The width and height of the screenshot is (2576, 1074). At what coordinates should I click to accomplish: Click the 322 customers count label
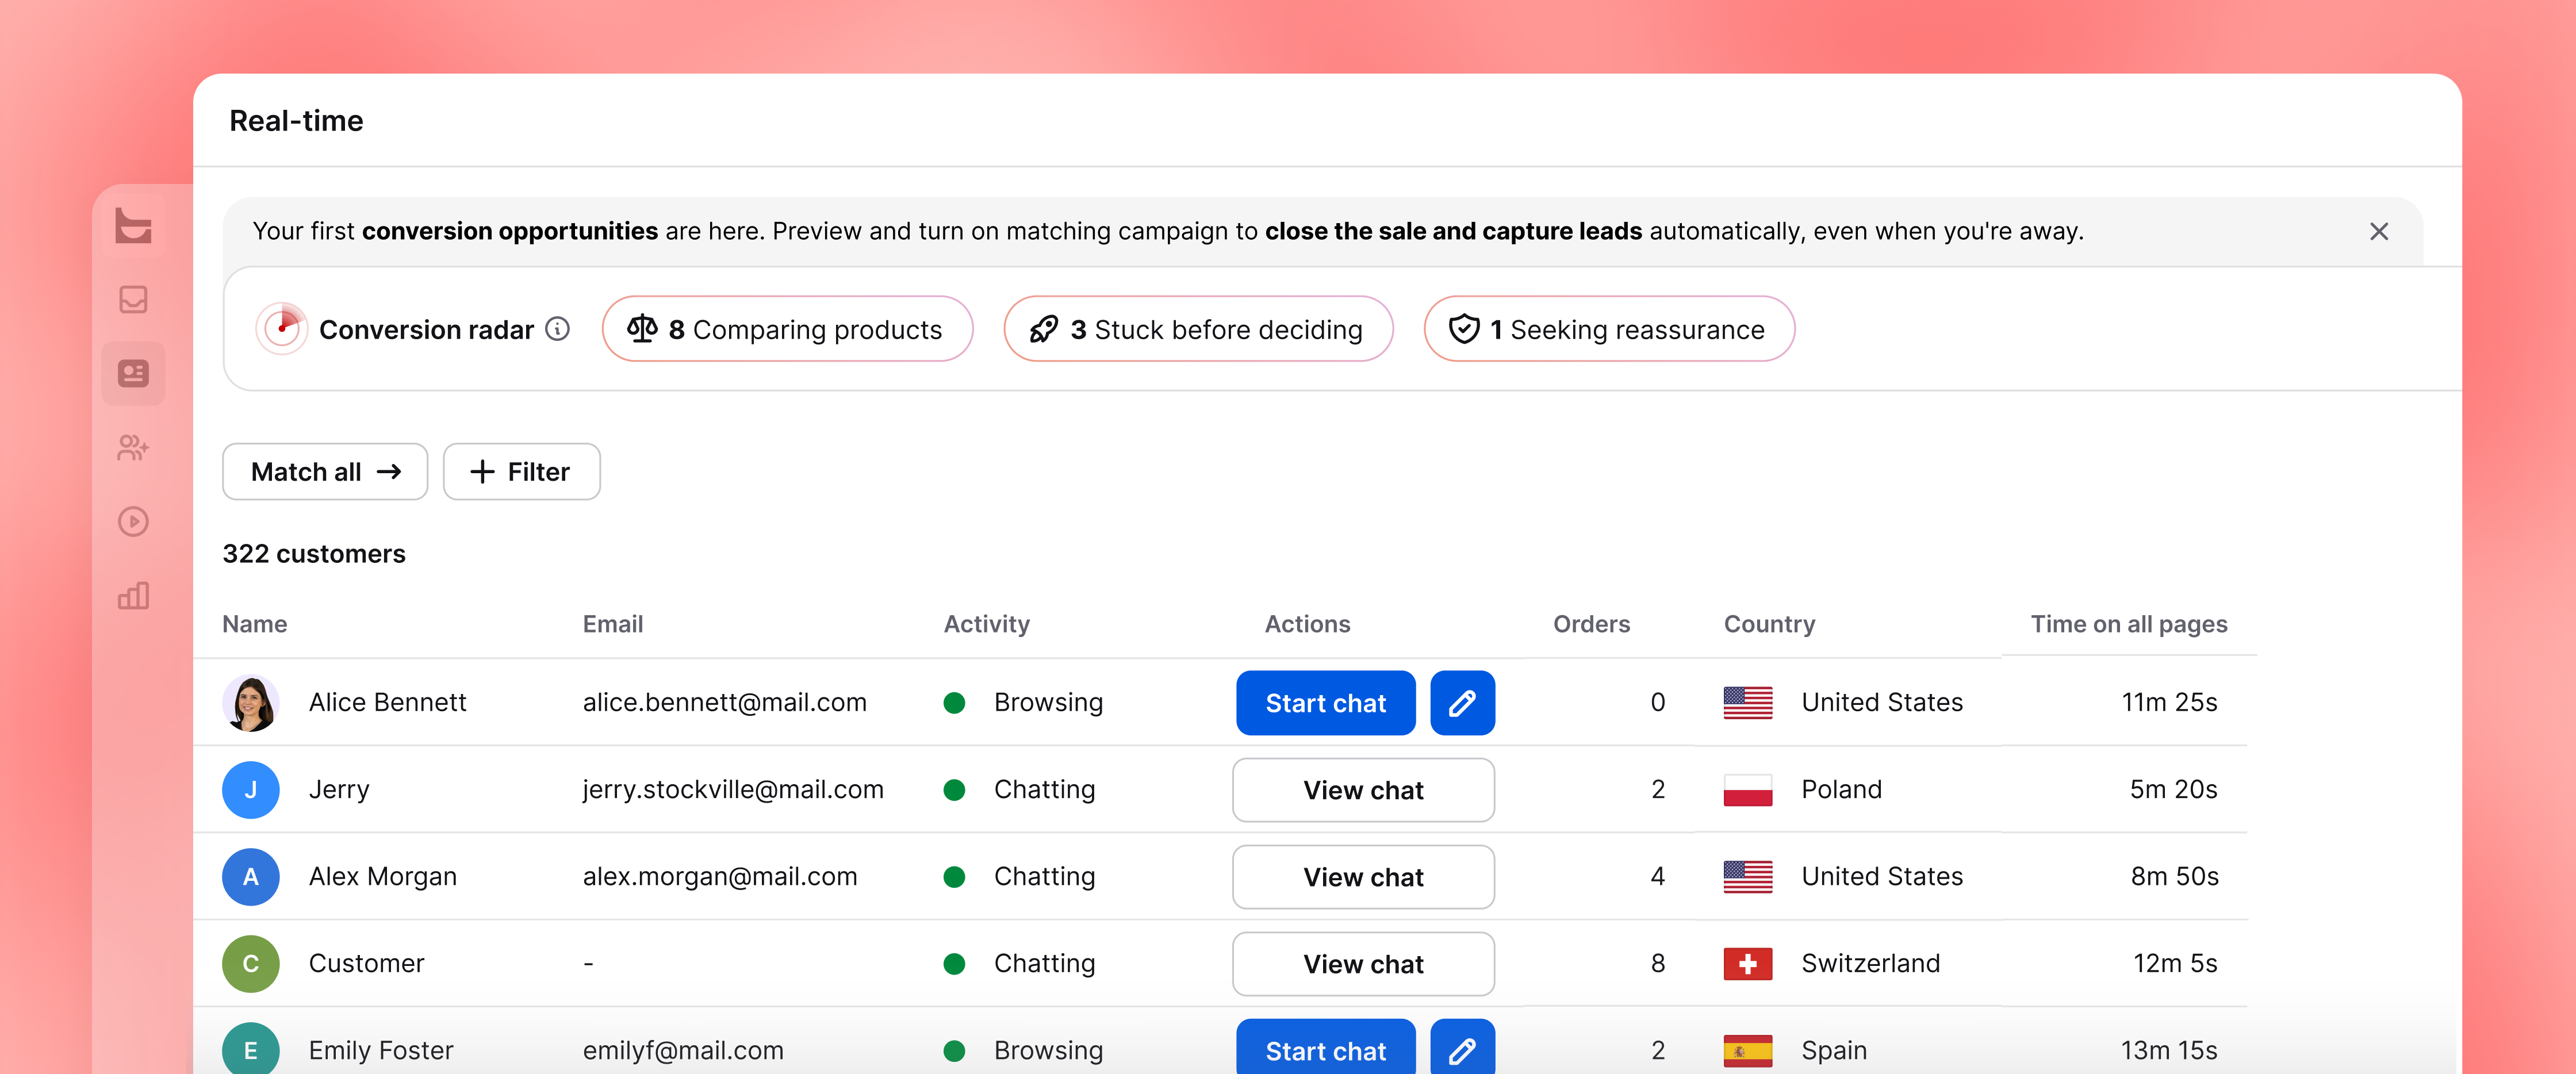(x=314, y=554)
